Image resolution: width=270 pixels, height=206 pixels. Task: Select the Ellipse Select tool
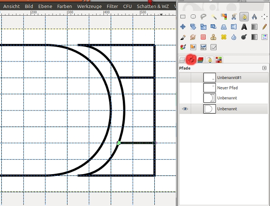[193, 17]
